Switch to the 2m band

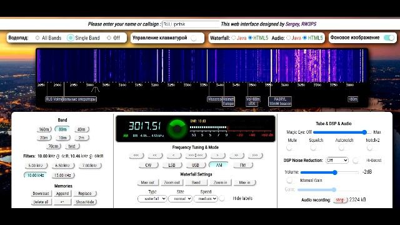coord(81,137)
